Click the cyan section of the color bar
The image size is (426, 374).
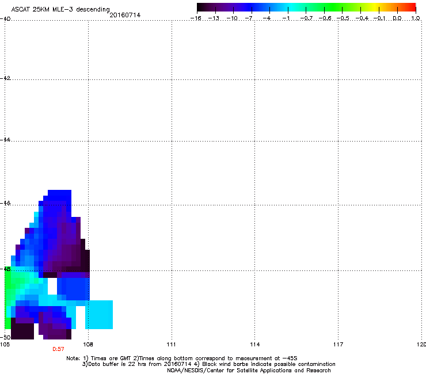click(291, 7)
